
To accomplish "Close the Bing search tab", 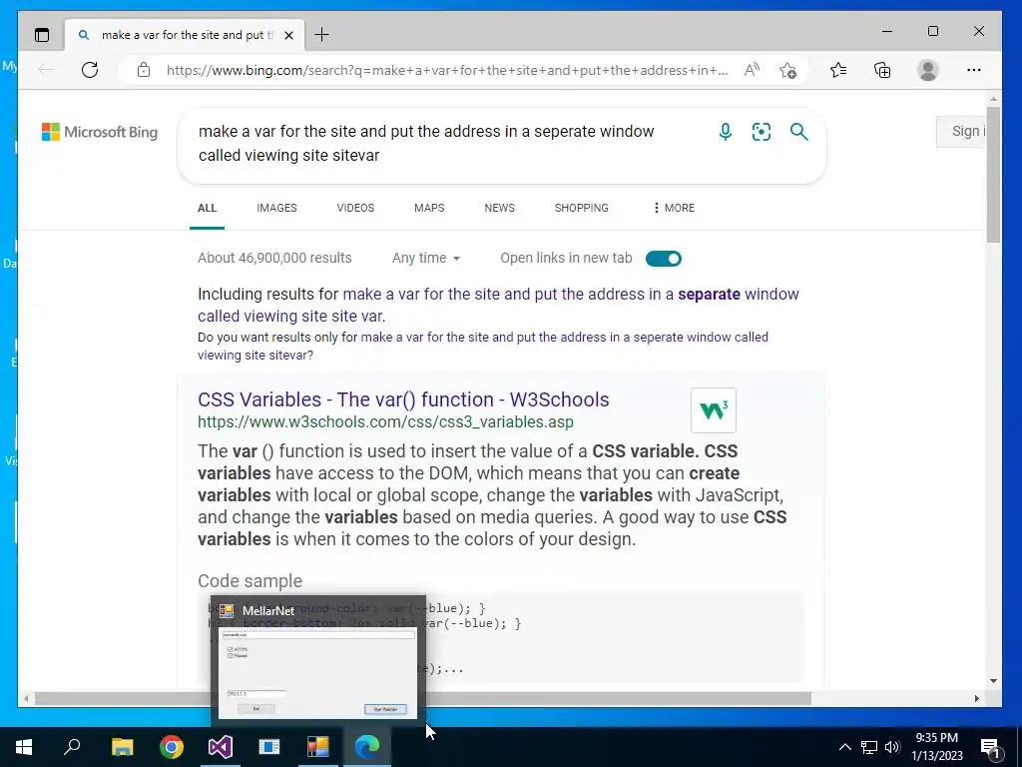I will (x=288, y=35).
